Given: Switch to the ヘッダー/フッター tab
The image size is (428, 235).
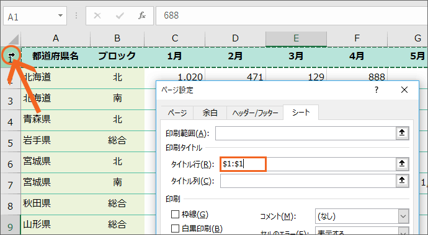Looking at the screenshot, I should click(x=255, y=113).
